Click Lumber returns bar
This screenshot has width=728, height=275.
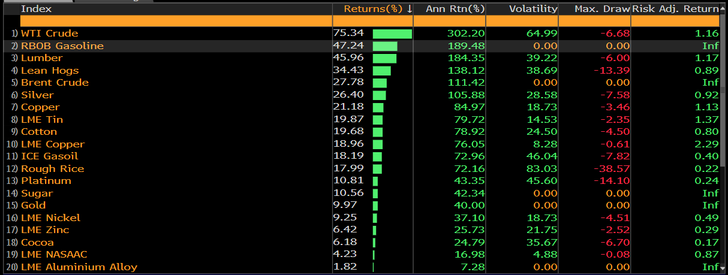pos(384,58)
